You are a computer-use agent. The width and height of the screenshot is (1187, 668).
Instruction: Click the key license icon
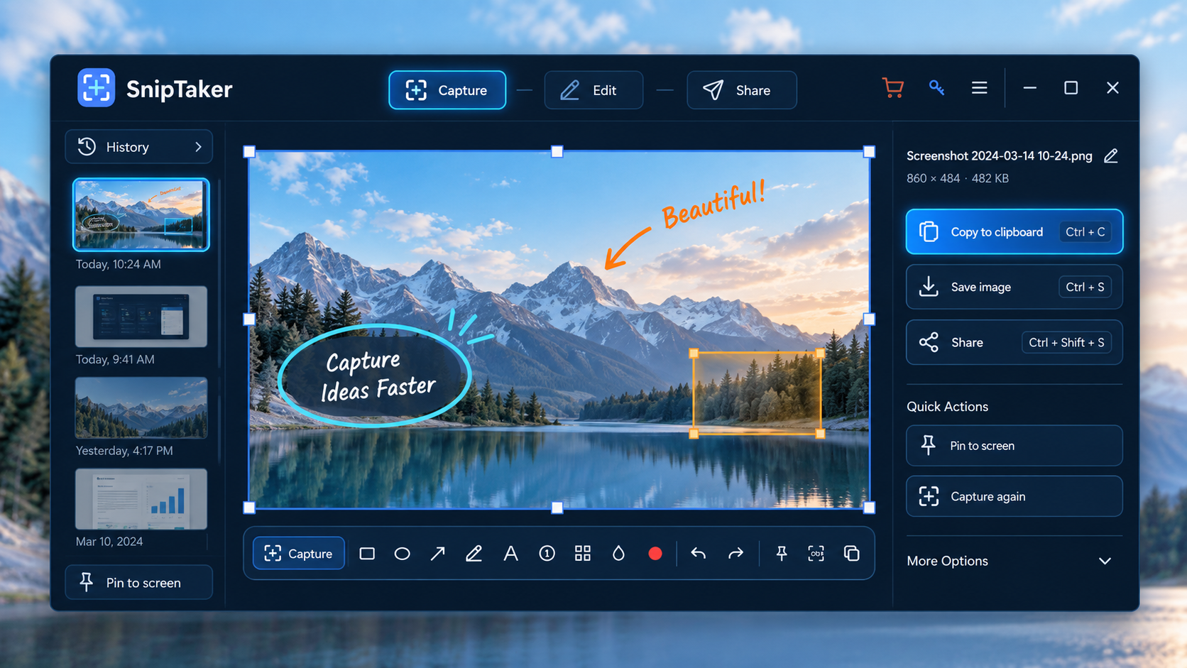coord(936,88)
